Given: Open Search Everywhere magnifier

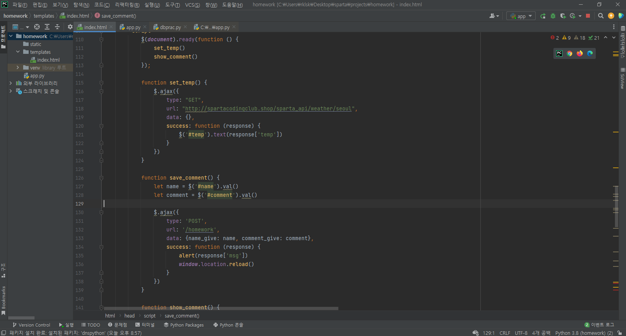Looking at the screenshot, I should pos(601,16).
